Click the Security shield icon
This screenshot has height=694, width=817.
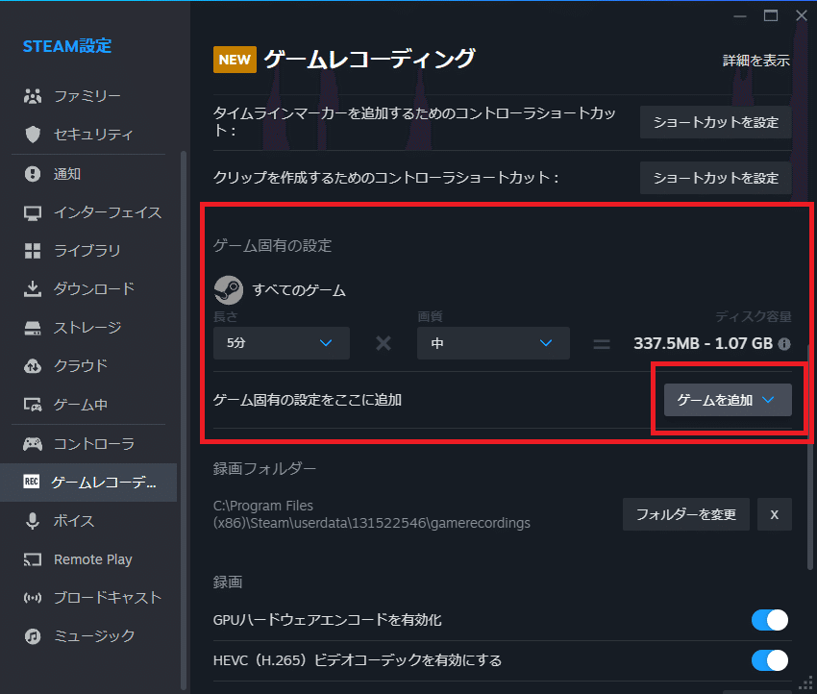click(33, 135)
